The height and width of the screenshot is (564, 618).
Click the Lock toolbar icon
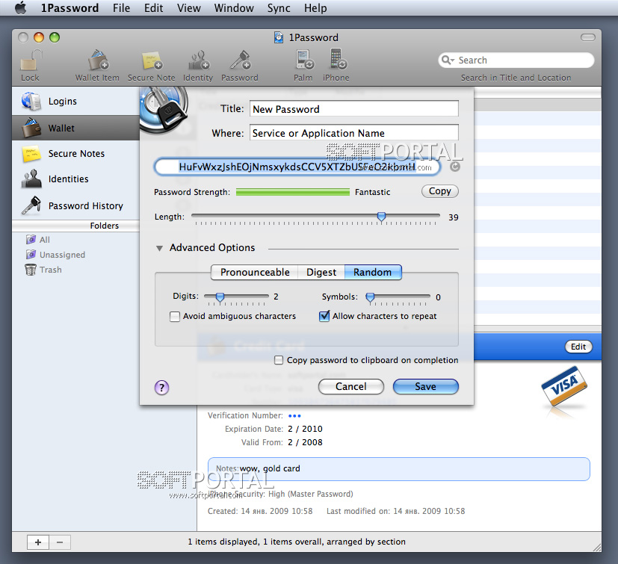(31, 65)
